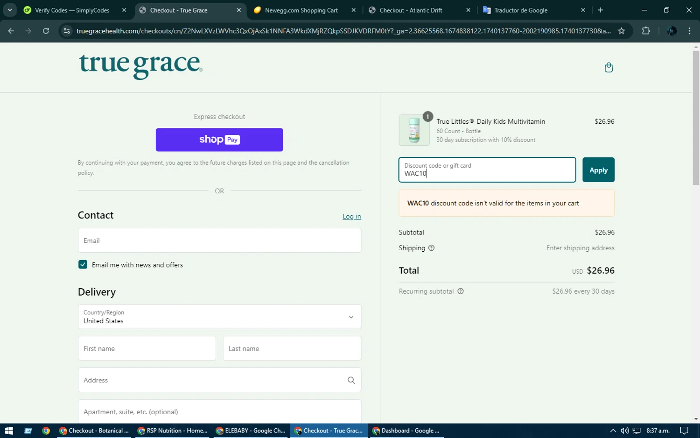700x438 pixels.
Task: Click the Email input field
Action: 219,240
